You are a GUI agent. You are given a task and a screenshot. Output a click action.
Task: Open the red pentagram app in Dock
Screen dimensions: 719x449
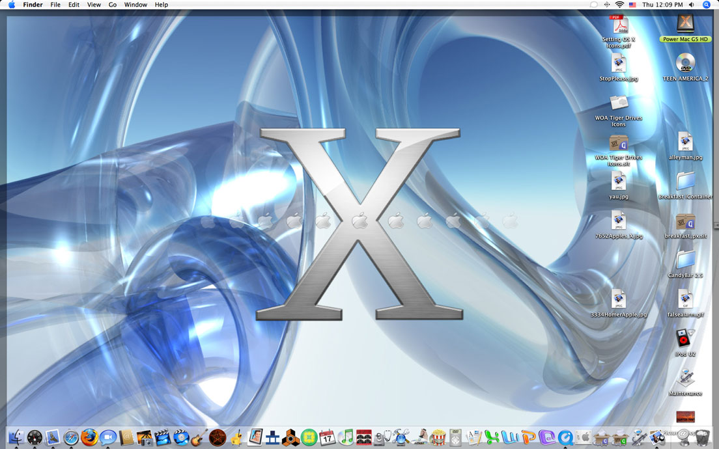click(x=218, y=437)
